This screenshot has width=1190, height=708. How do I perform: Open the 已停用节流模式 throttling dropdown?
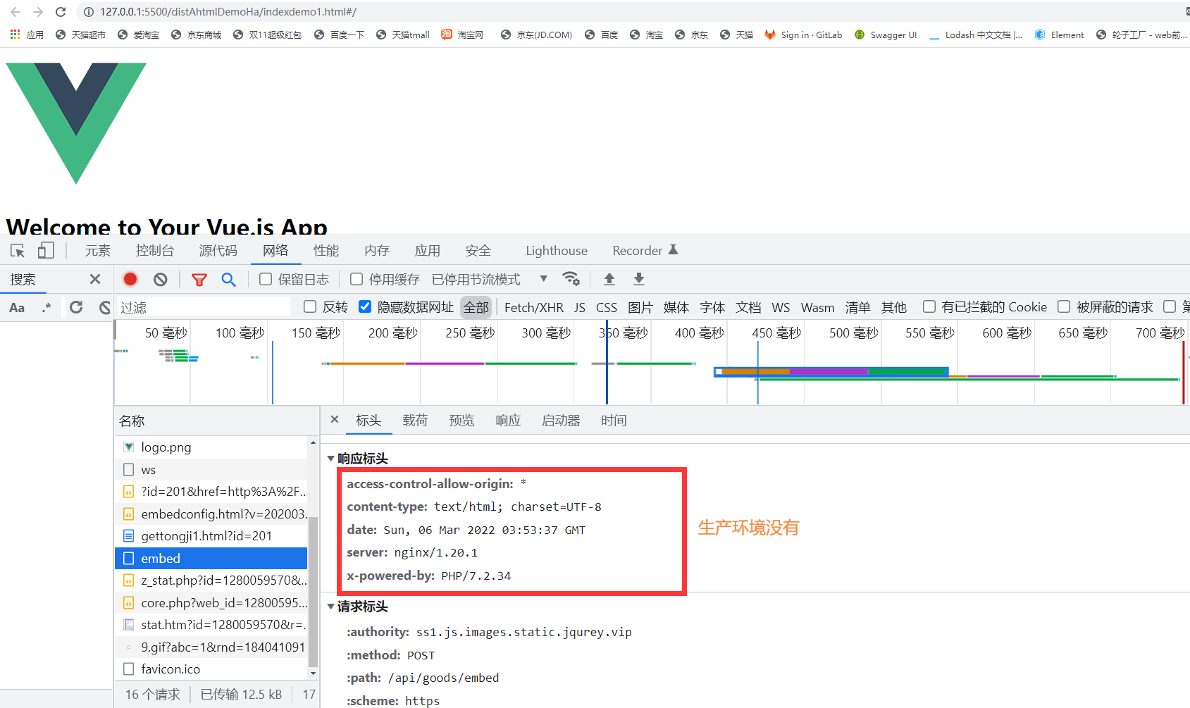[490, 280]
